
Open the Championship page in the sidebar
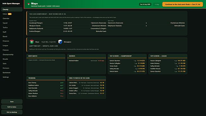coord(12,55)
